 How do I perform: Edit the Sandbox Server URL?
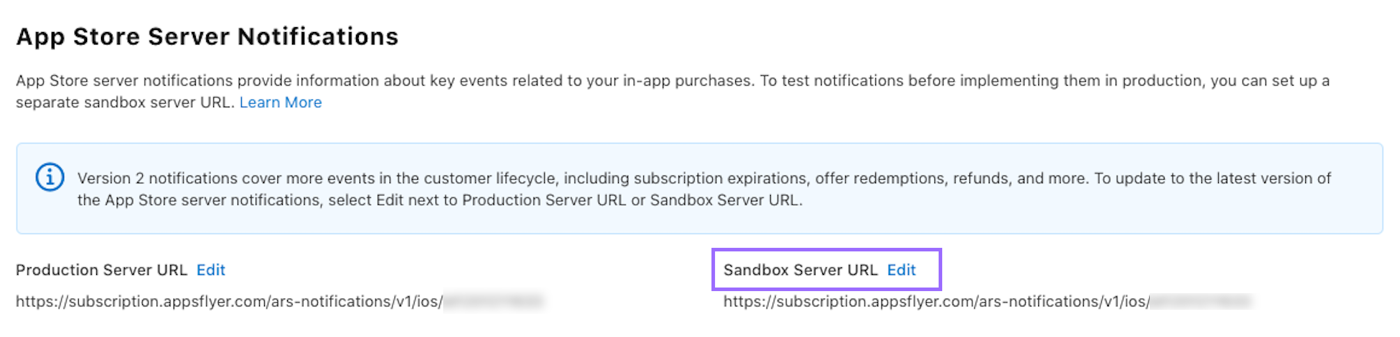(901, 270)
